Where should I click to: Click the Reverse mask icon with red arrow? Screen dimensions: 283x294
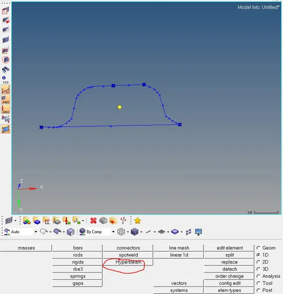(x=6, y=20)
